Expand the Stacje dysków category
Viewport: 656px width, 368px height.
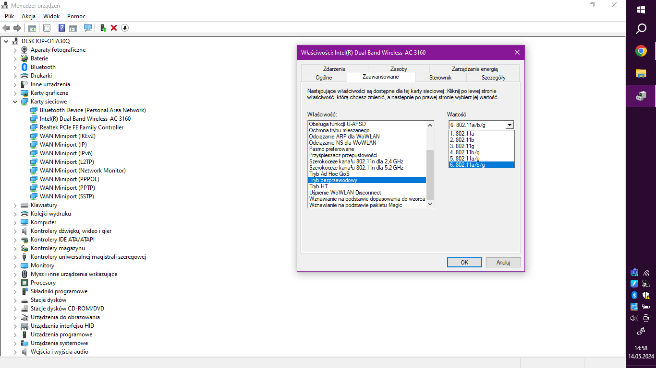[x=15, y=300]
